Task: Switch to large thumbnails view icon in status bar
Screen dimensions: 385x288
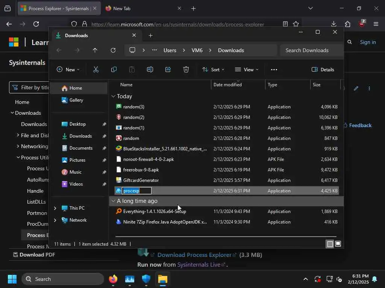Action: (x=338, y=244)
